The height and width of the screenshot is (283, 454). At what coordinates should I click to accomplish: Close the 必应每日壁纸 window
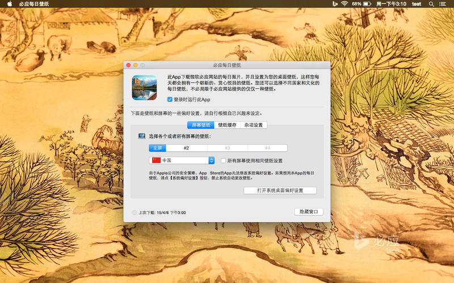[x=129, y=65]
